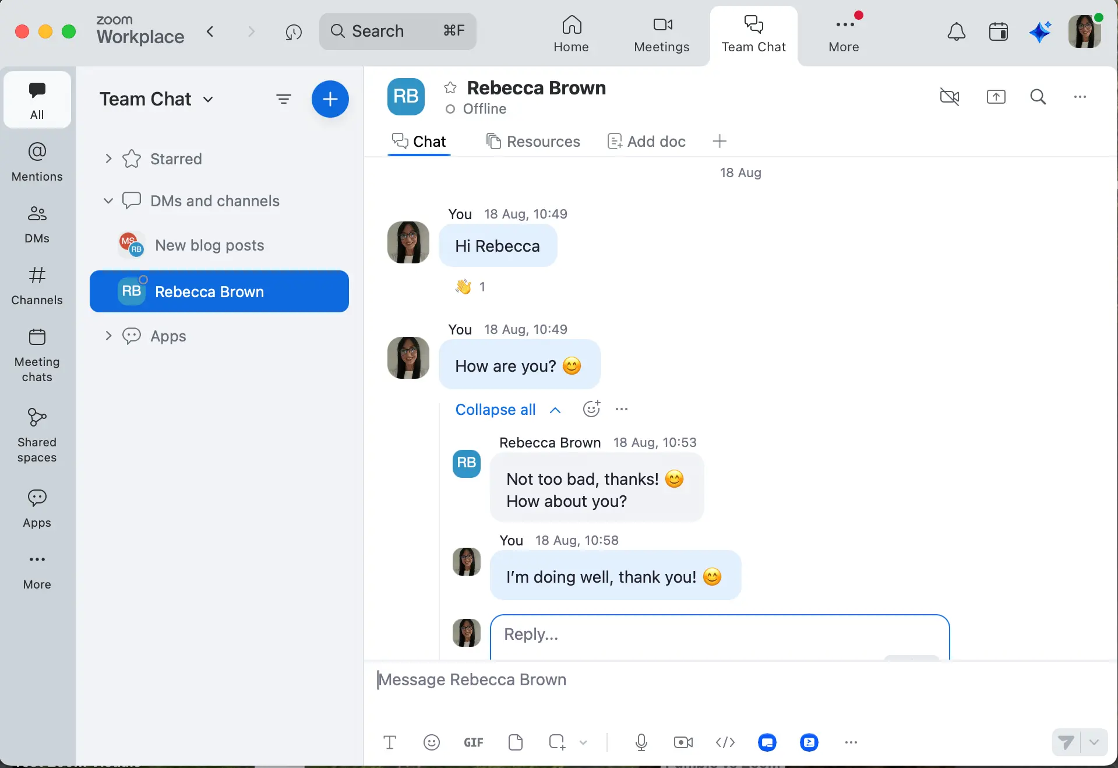
Task: Open More at bottom of sidebar
Action: tap(37, 570)
